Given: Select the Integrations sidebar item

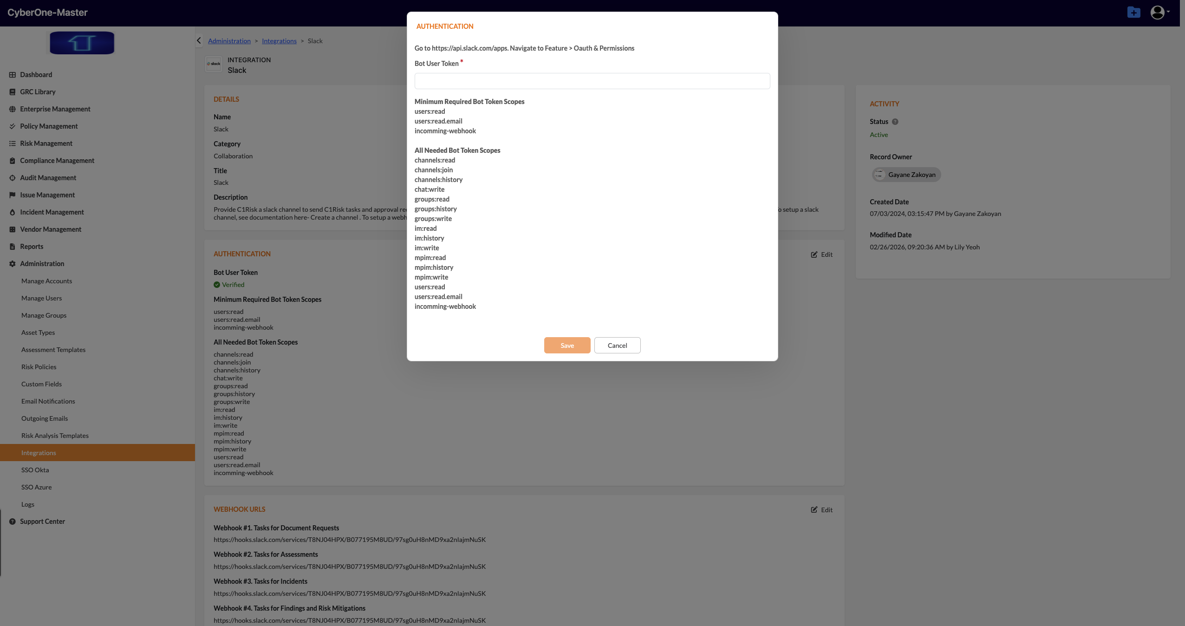Looking at the screenshot, I should (x=39, y=453).
